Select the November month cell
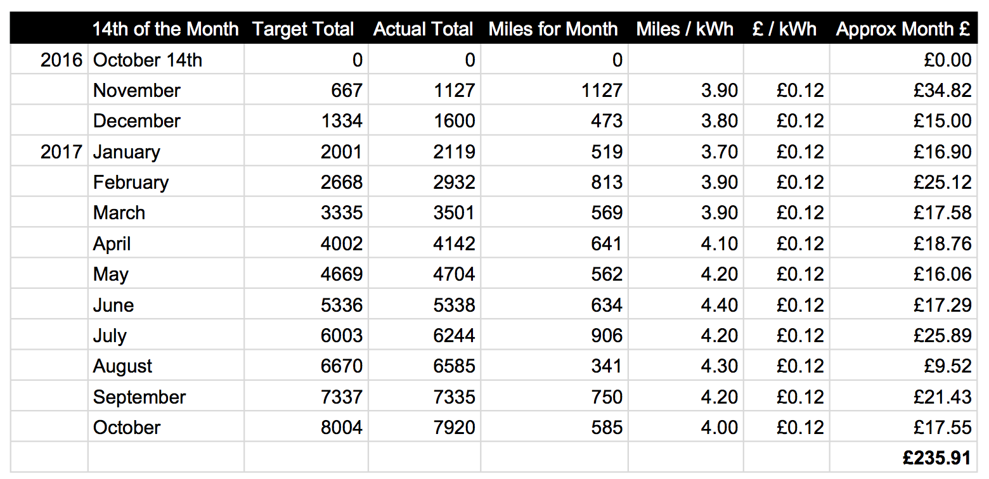This screenshot has width=989, height=479. coord(137,91)
